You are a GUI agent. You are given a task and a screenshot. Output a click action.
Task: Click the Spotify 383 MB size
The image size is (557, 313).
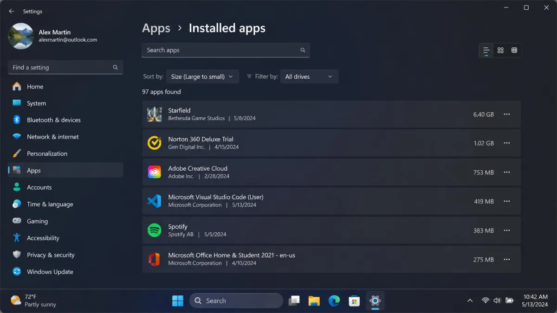click(x=484, y=230)
